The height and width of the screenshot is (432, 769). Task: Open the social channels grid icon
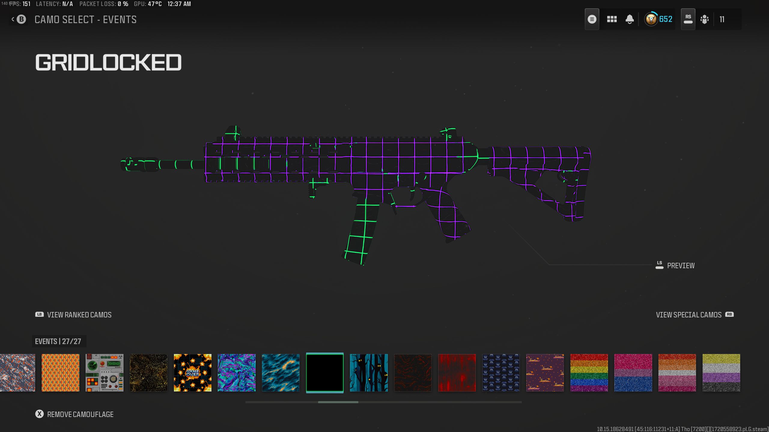pyautogui.click(x=611, y=19)
